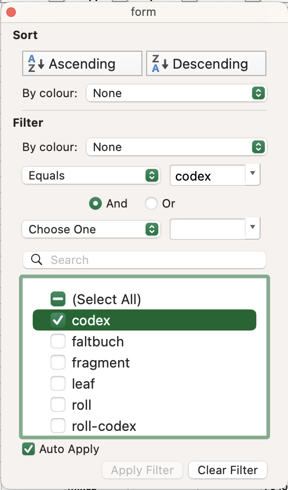Viewport: 288px width, 490px height.
Task: Click the Clear Filter button
Action: point(228,470)
